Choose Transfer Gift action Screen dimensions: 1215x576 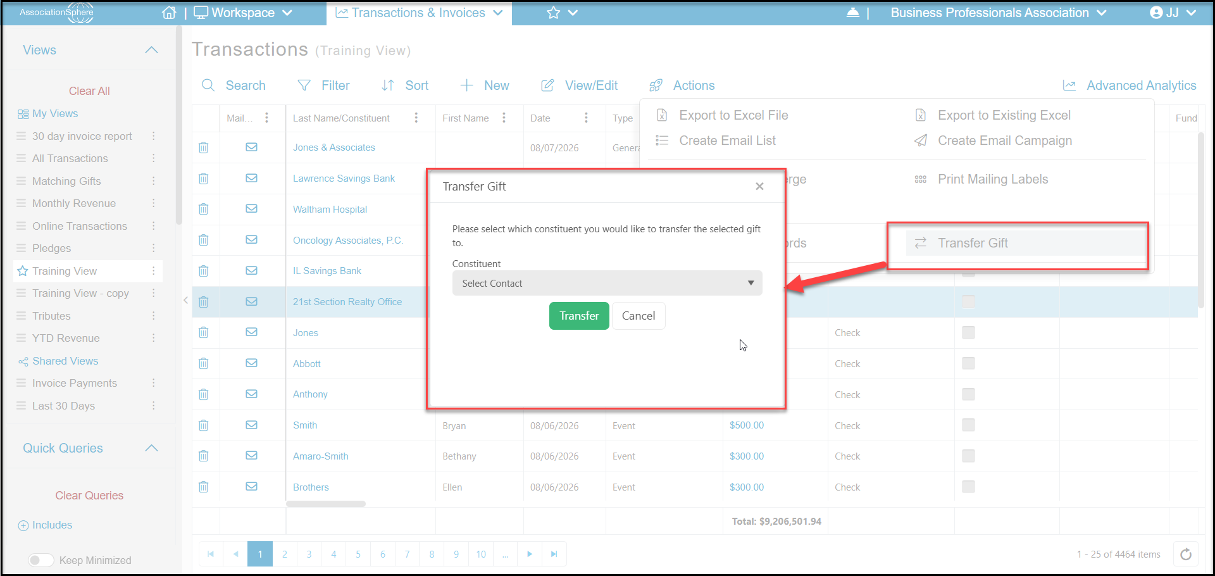click(x=1025, y=243)
